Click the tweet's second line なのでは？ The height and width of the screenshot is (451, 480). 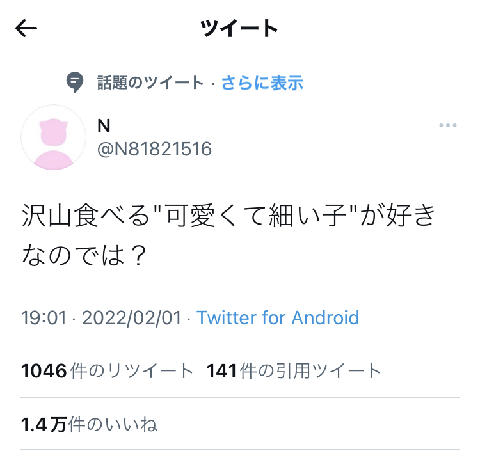(84, 255)
